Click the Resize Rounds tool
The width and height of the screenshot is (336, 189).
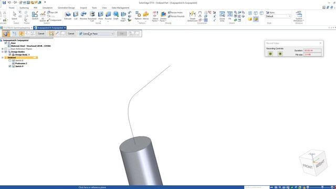pos(176,16)
